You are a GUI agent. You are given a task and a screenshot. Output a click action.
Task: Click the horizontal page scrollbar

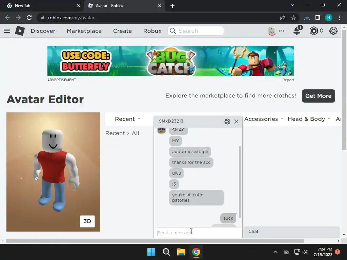(155, 241)
